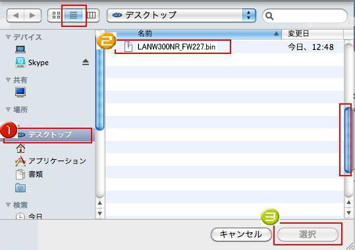The height and width of the screenshot is (250, 355).
Task: Open アプリケーション folder in sidebar
Action: [50, 161]
